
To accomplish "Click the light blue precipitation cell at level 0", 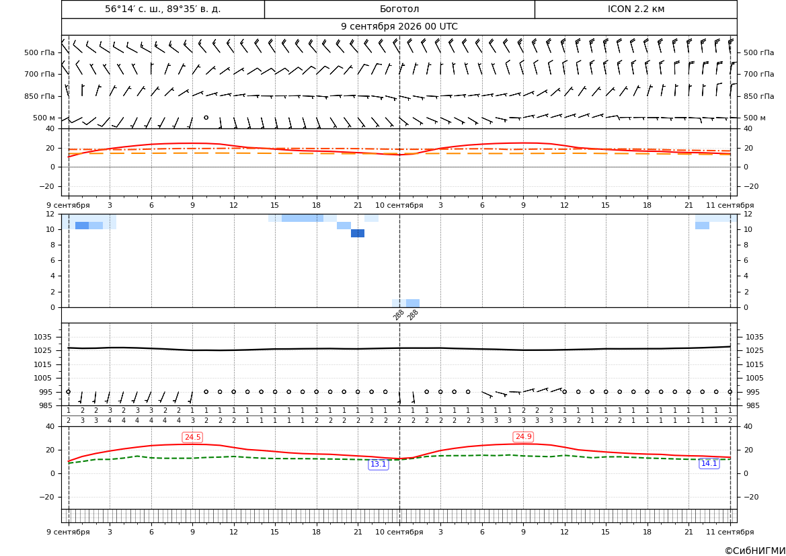I will 413,303.
